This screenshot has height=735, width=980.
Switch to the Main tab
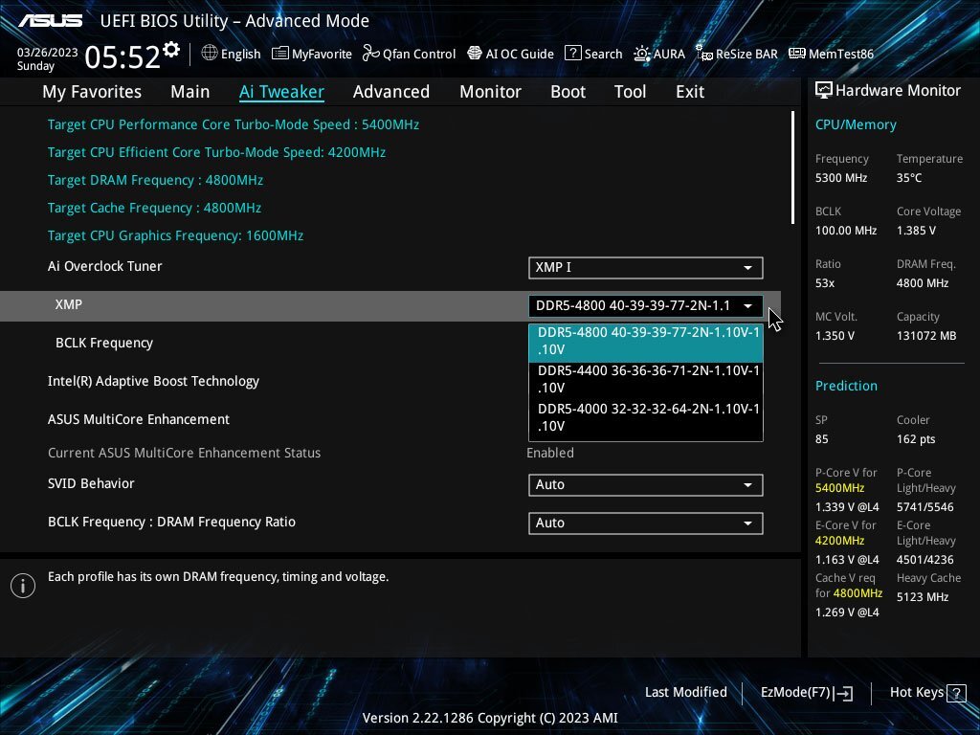click(190, 92)
